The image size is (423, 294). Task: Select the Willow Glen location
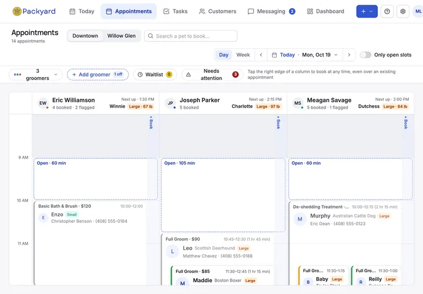(x=122, y=36)
